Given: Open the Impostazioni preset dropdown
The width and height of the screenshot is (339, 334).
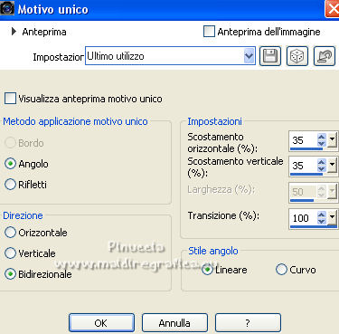Looking at the screenshot, I should point(249,56).
